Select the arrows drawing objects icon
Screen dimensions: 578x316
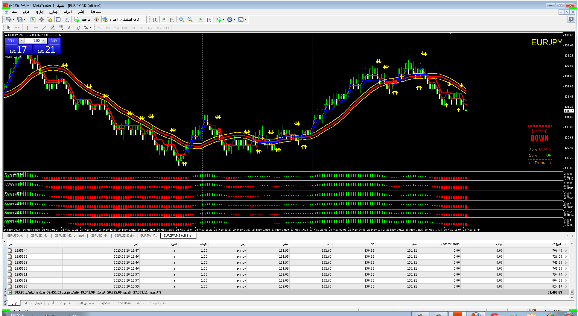(86, 28)
